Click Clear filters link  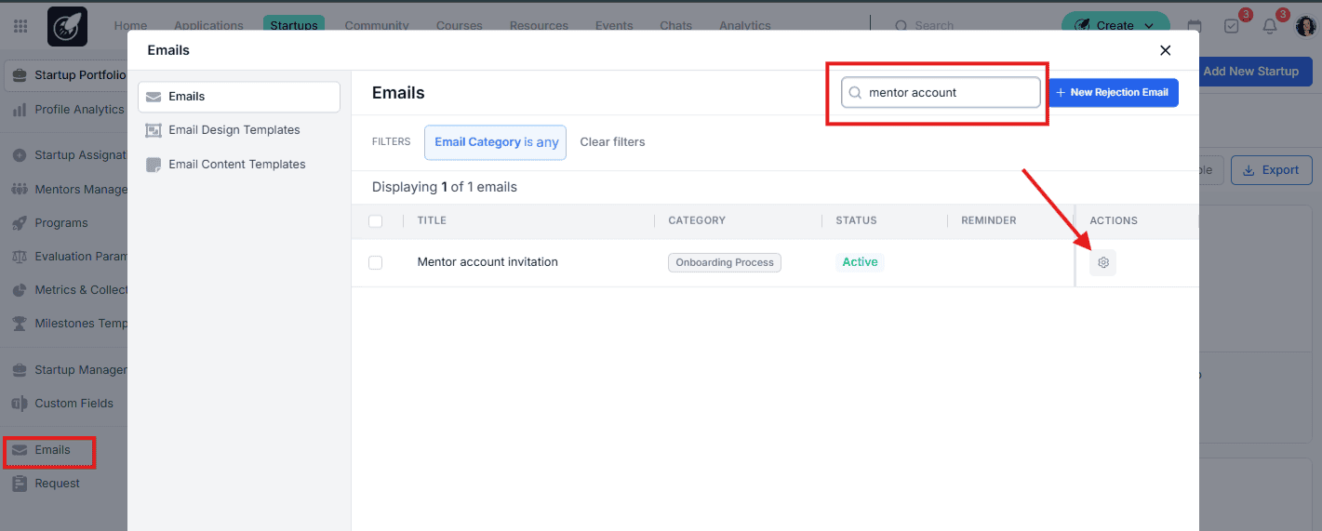click(612, 142)
